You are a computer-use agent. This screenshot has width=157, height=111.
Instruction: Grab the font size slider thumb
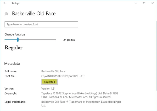(x=18, y=40)
